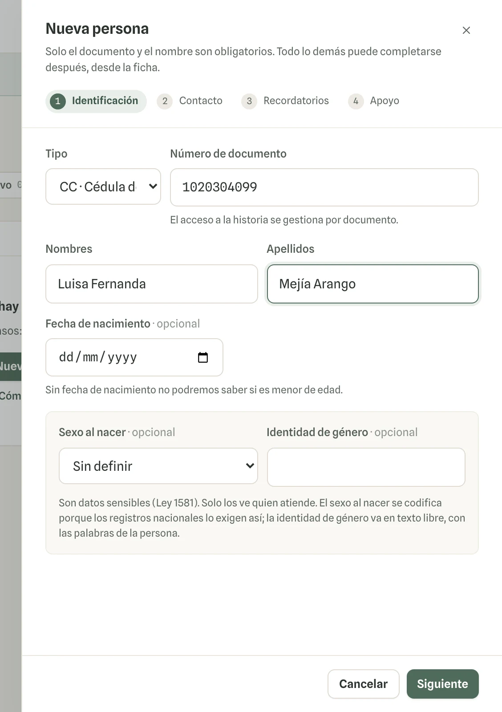Click the step number 3 badge

249,101
